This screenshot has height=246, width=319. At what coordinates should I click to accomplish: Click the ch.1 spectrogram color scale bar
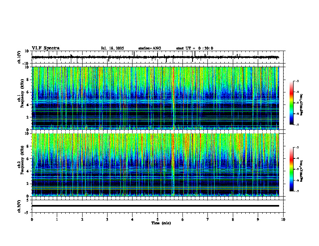pos(292,103)
